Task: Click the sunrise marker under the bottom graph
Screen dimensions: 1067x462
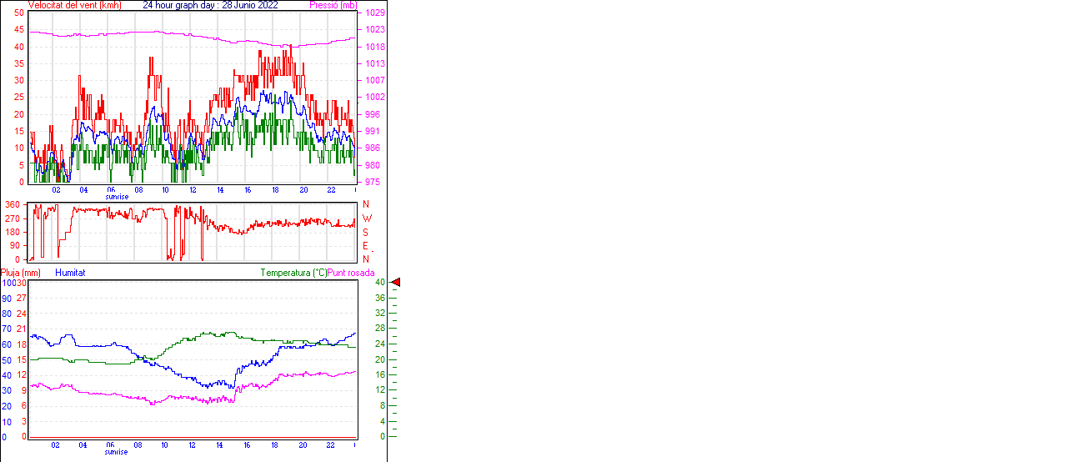Action: coord(117,452)
